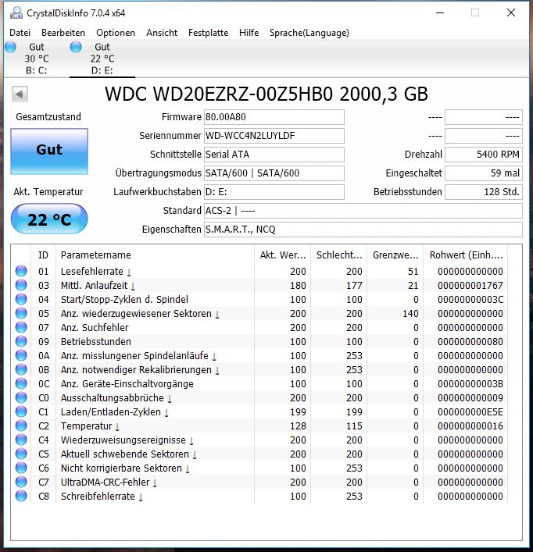The height and width of the screenshot is (552, 533).
Task: Click the Gut health status button
Action: pos(49,151)
